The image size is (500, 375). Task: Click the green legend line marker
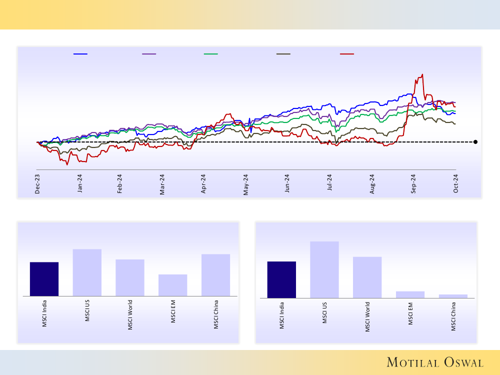(211, 53)
